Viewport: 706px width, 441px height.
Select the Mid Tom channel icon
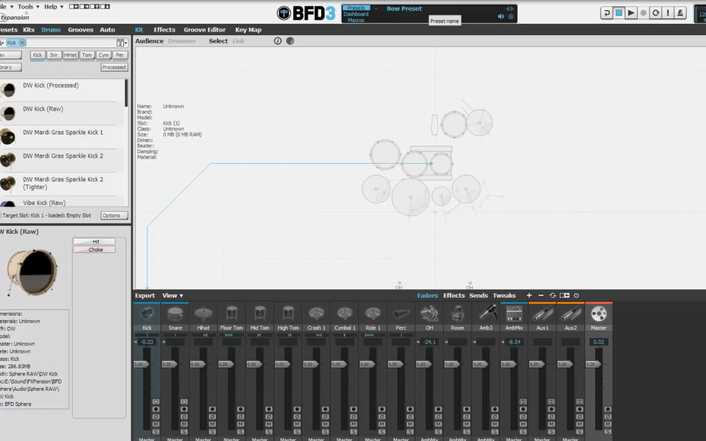coord(260,314)
